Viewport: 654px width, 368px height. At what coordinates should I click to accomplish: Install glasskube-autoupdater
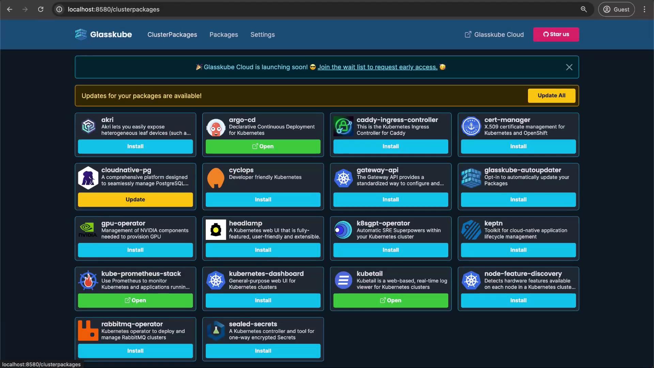tap(518, 200)
